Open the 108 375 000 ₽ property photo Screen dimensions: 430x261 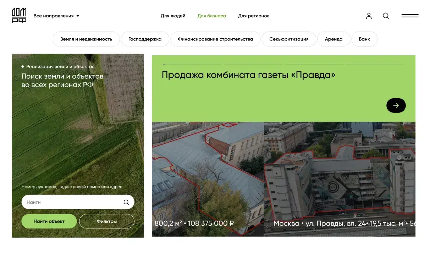coord(208,179)
